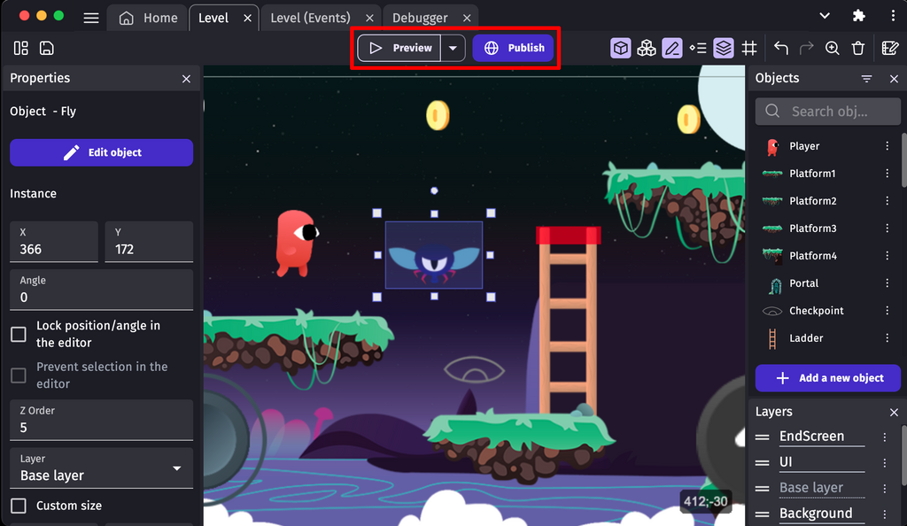
Task: Save project using the floppy disk icon
Action: click(x=47, y=48)
